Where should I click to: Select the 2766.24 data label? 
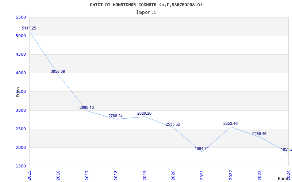[115, 116]
